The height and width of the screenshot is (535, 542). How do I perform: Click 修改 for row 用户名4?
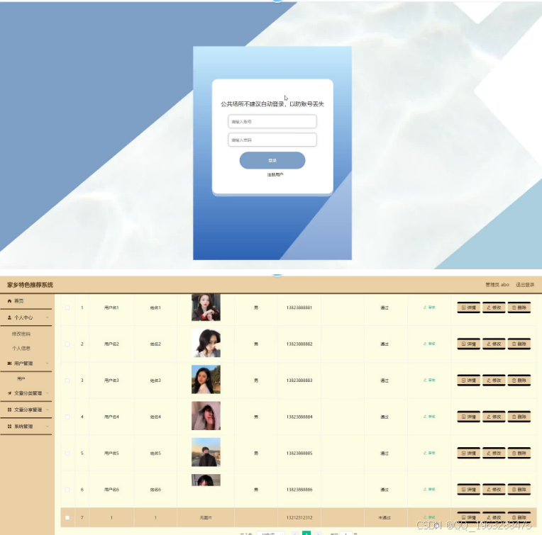tap(494, 417)
